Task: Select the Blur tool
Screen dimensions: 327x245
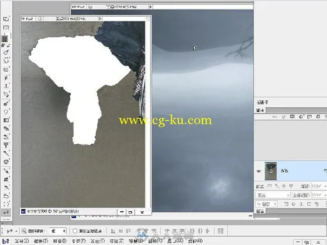Action: (6, 112)
